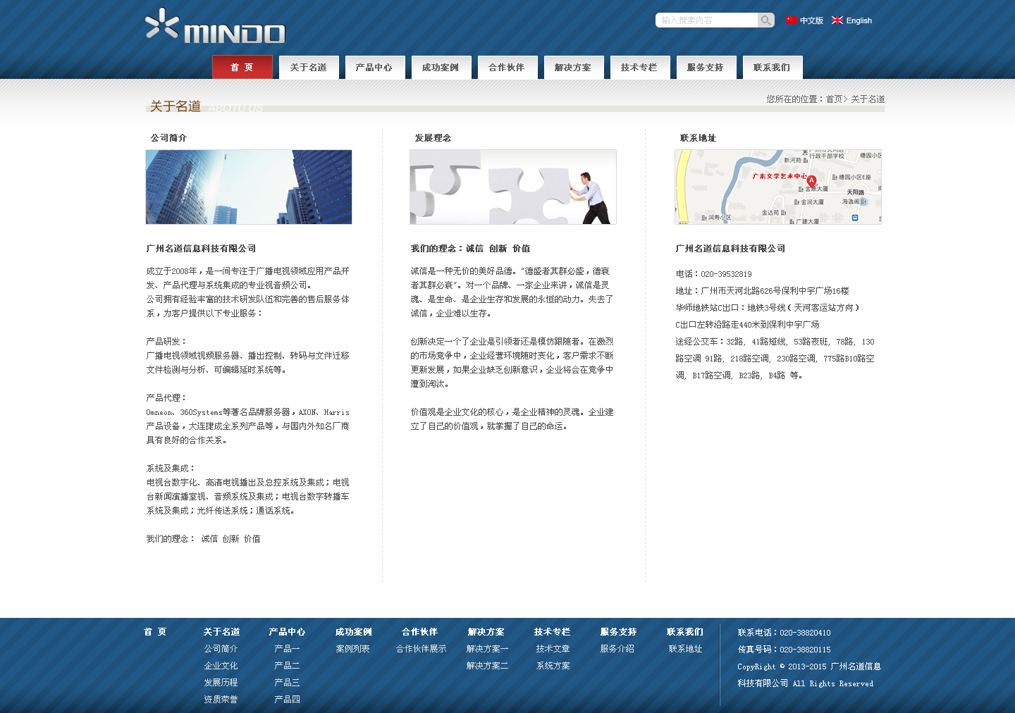
Task: Click the puzzle image under 发展理念
Action: [513, 187]
